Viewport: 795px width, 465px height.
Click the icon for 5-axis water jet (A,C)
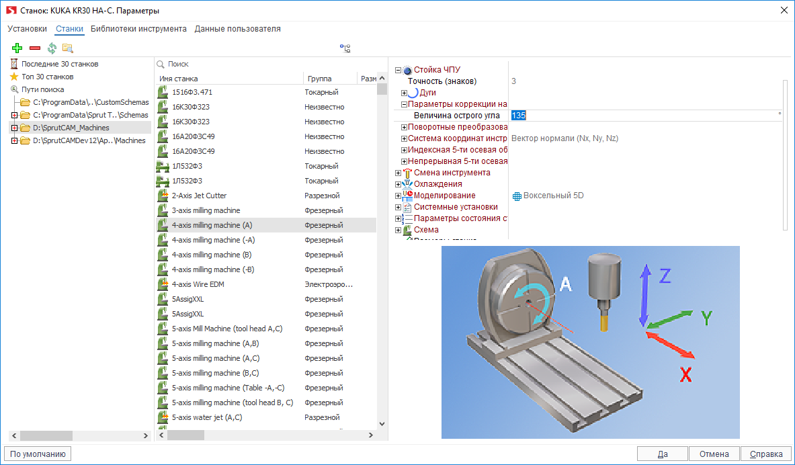click(163, 417)
